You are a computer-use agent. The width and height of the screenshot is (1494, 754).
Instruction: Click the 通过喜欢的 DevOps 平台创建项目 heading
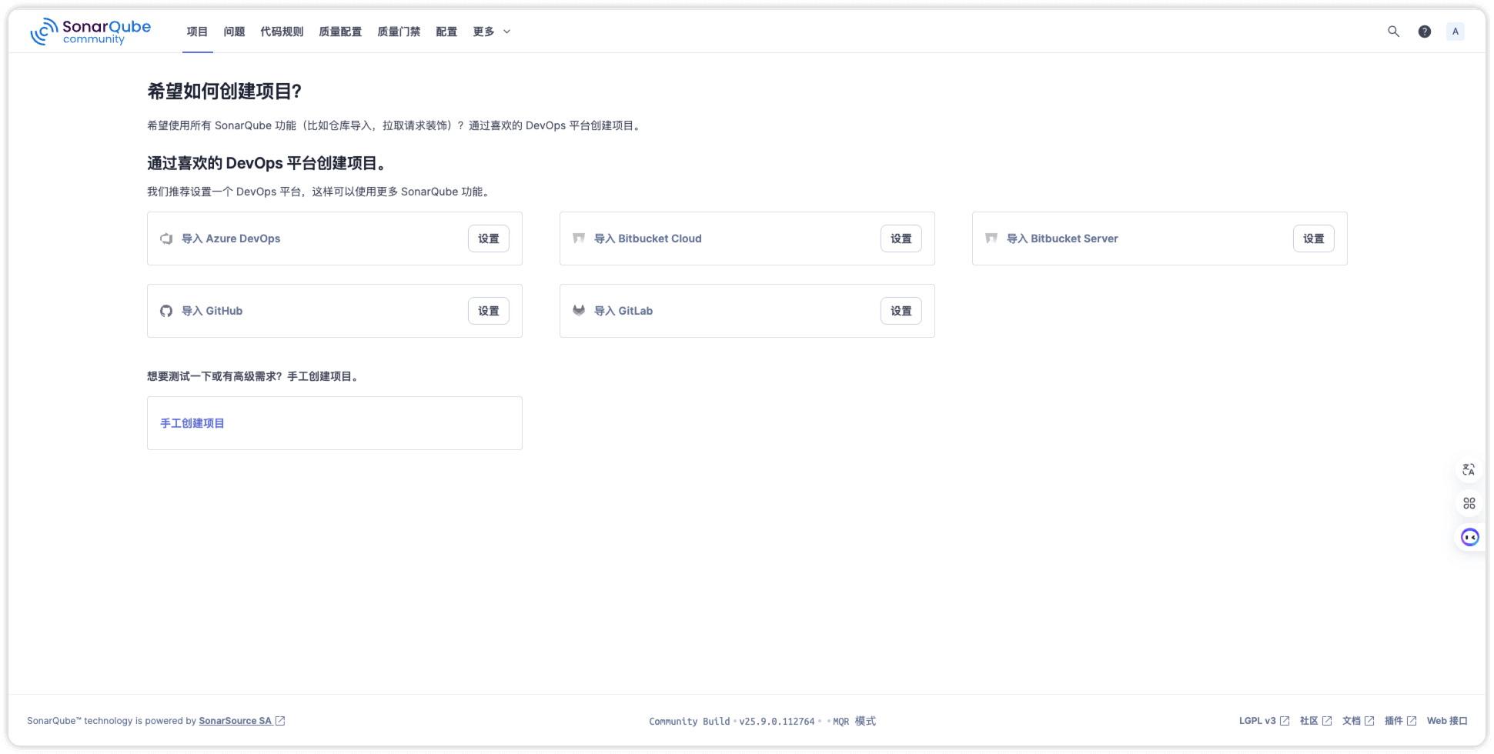(x=266, y=163)
